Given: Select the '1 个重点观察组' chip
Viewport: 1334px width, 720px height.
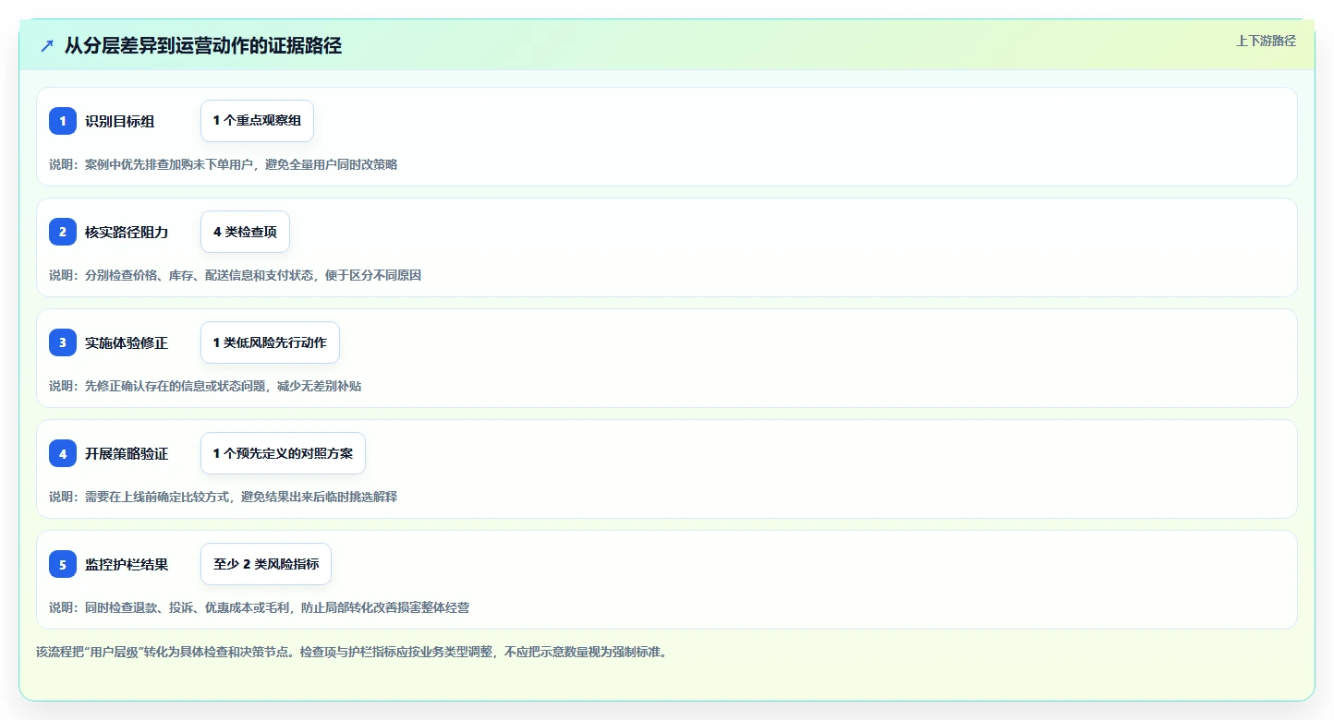Looking at the screenshot, I should (257, 121).
